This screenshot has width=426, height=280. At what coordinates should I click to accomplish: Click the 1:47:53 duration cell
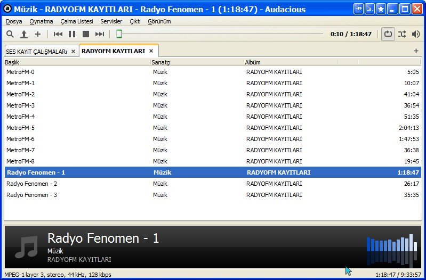click(x=409, y=139)
